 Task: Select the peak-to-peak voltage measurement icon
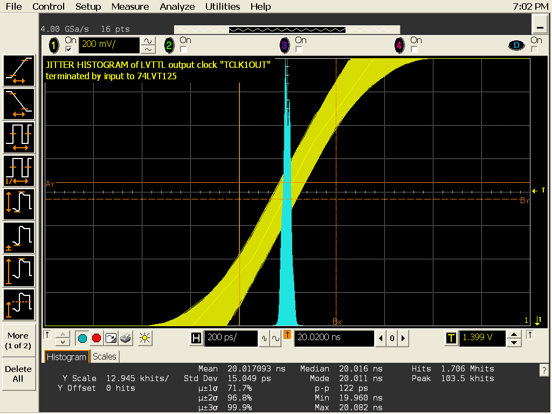19,204
